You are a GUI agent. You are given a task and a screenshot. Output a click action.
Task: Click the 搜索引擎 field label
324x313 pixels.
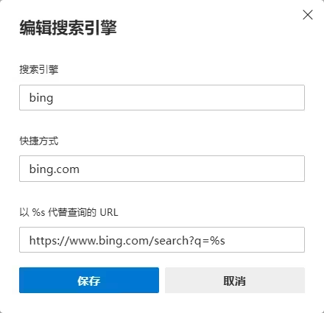point(39,69)
